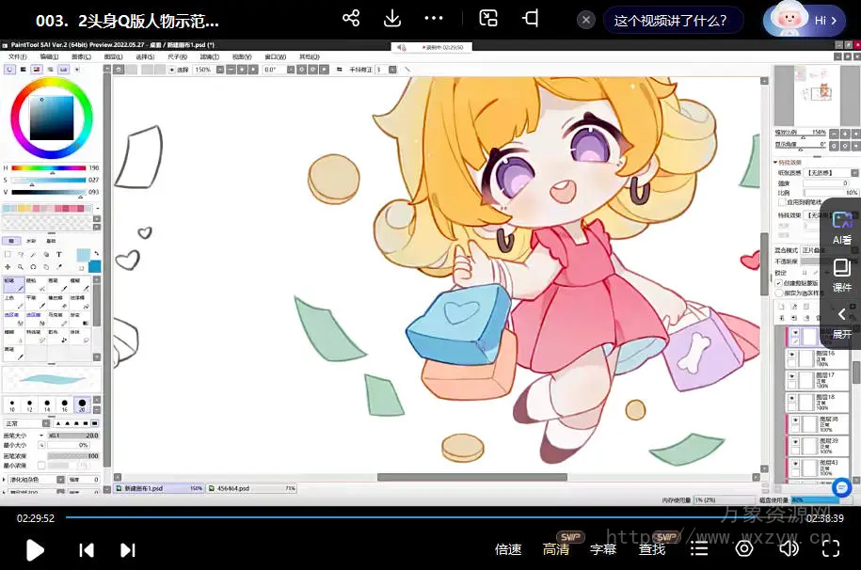The image size is (861, 570).
Task: Click the share icon in top bar
Action: pyautogui.click(x=351, y=19)
